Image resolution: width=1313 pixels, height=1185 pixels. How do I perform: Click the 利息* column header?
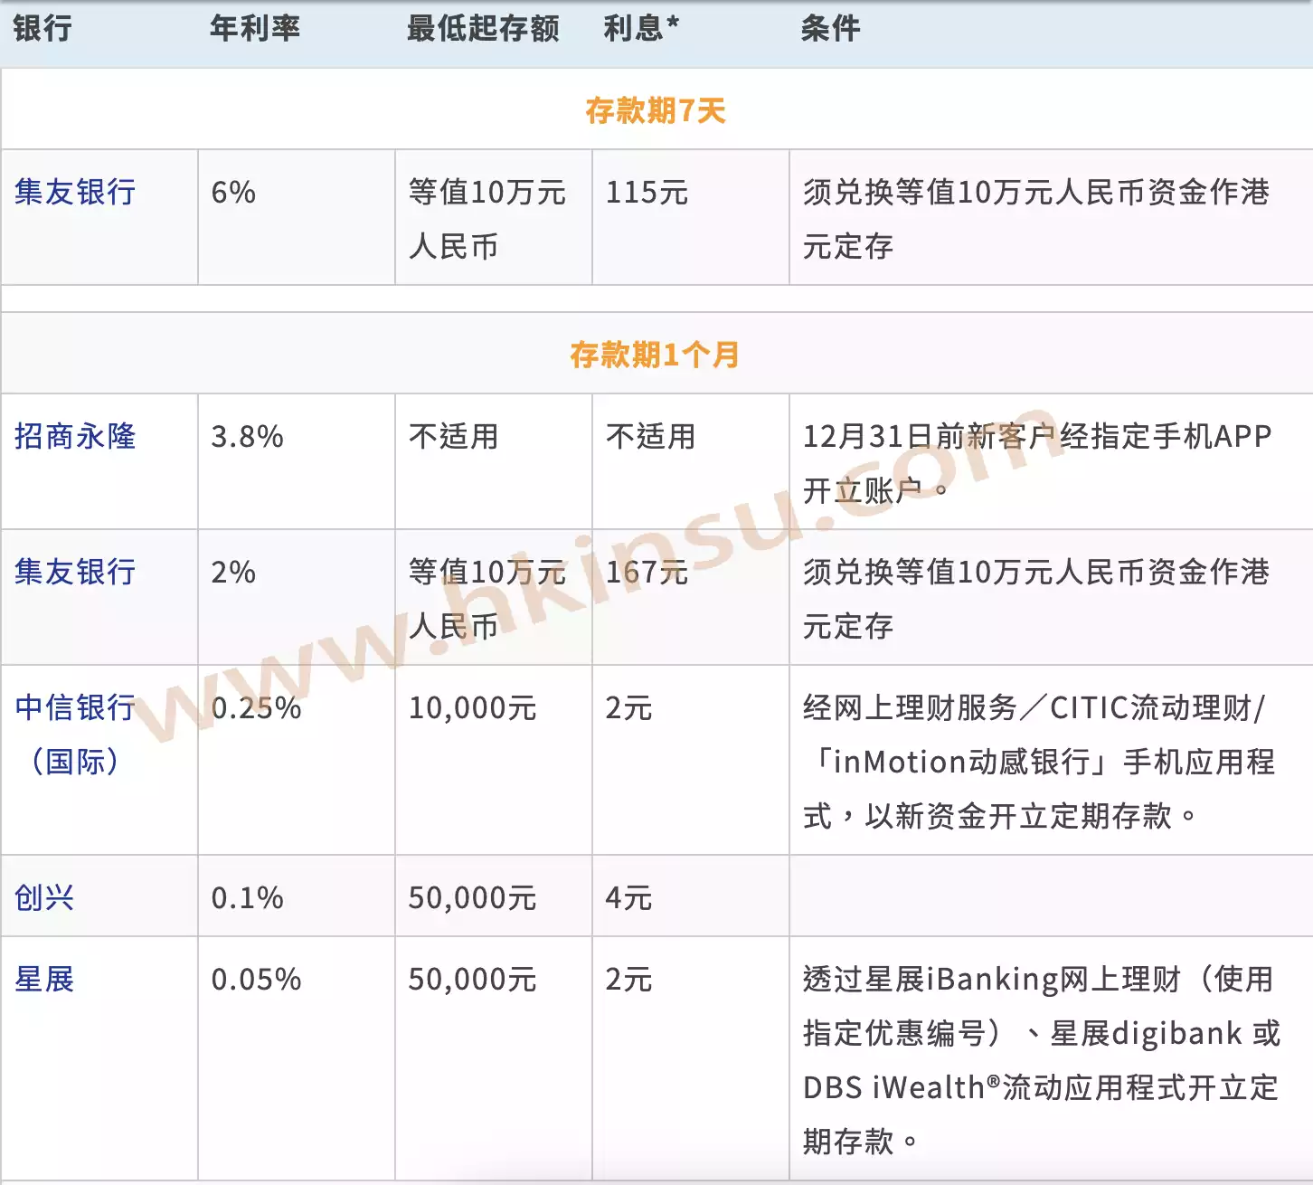tap(641, 28)
